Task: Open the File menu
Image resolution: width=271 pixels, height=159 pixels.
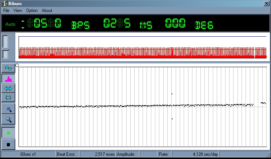Action: tap(6, 11)
